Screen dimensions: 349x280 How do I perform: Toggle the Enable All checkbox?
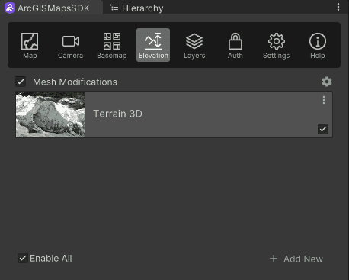tap(23, 258)
